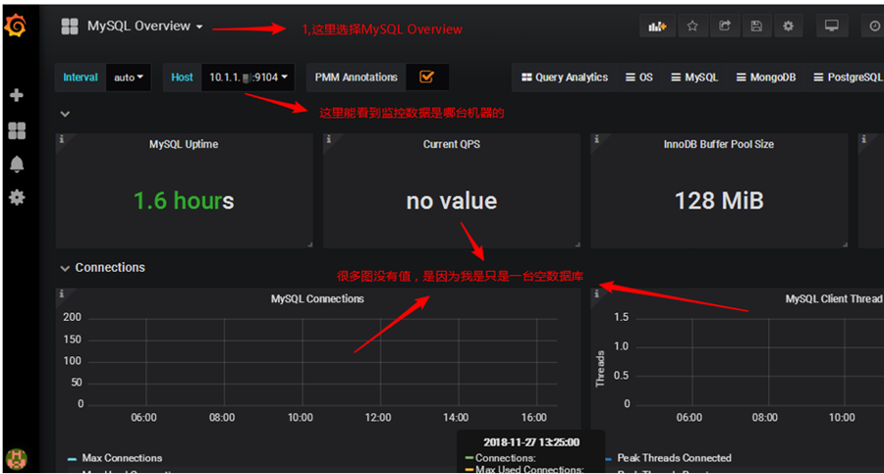
Task: Show info for the MySQL Uptime panel
Action: [x=62, y=138]
